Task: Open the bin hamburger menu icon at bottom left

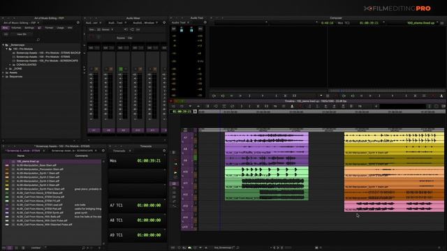Action: tap(4, 248)
